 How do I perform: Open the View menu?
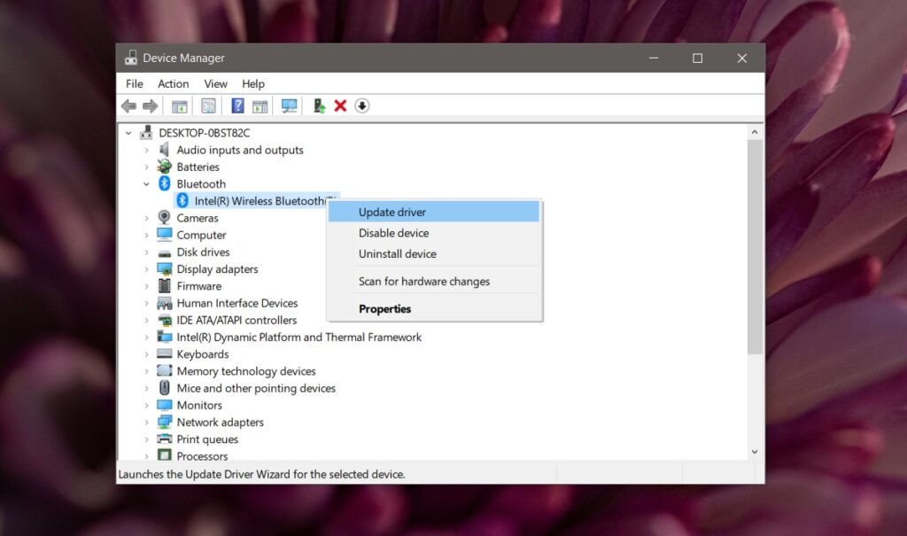tap(216, 83)
